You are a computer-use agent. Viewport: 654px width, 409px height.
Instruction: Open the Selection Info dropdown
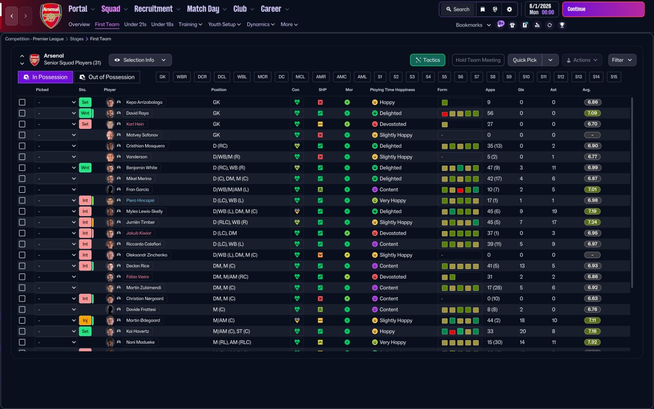tap(140, 60)
